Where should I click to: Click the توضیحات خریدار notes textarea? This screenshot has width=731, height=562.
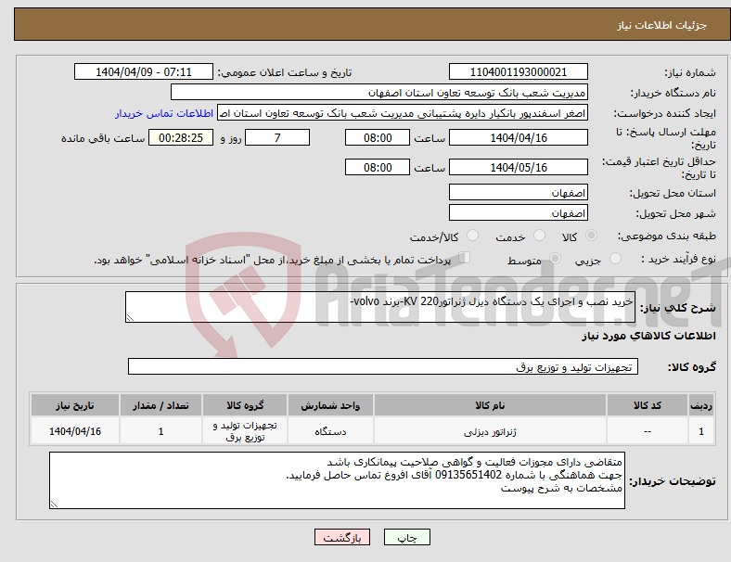coord(337,480)
